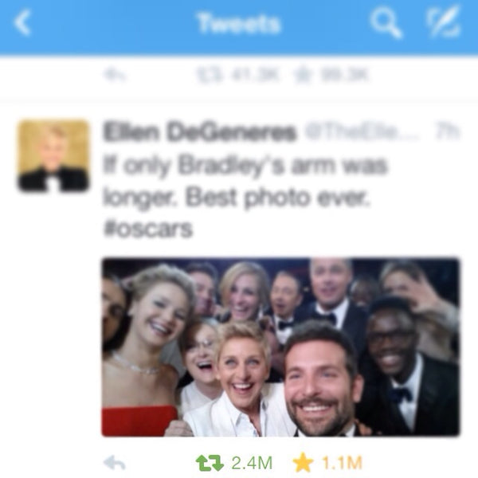Image resolution: width=478 pixels, height=478 pixels.
Task: Open the #oscars hashtag
Action: [x=148, y=229]
